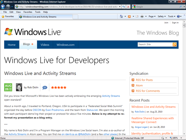Open Windows.com navigation tab

[65, 45]
